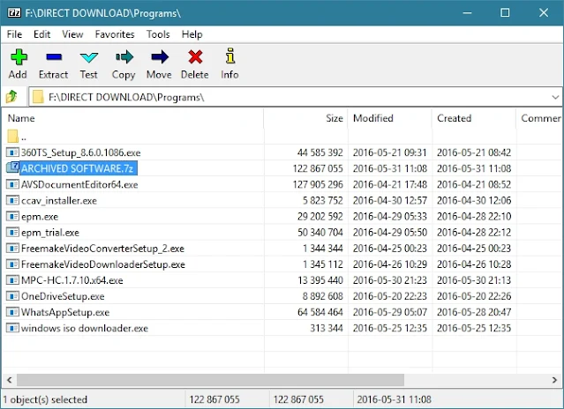Click status bar '1 object(s) selected'

tap(45, 399)
